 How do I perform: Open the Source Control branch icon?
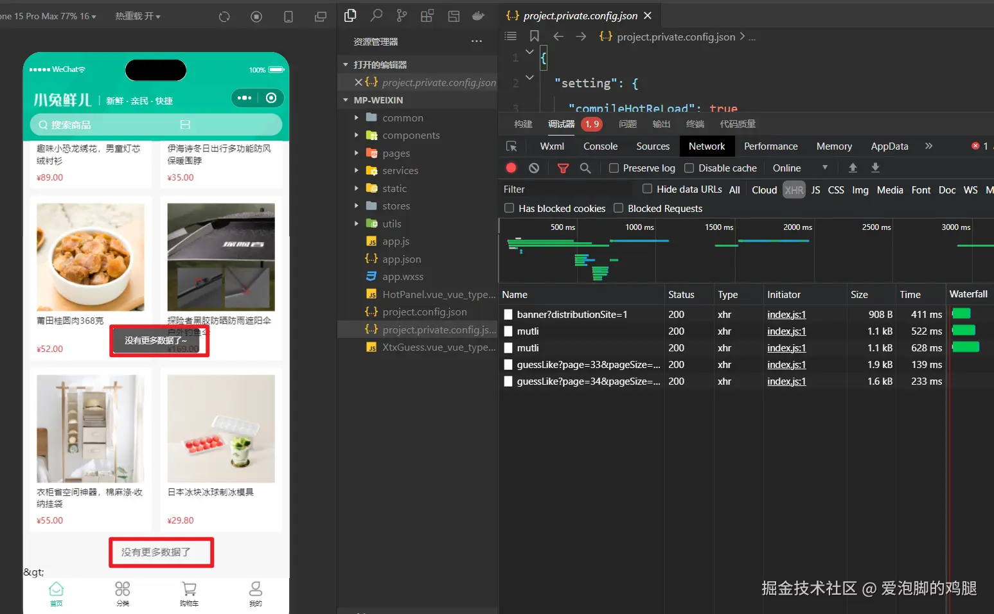click(402, 16)
